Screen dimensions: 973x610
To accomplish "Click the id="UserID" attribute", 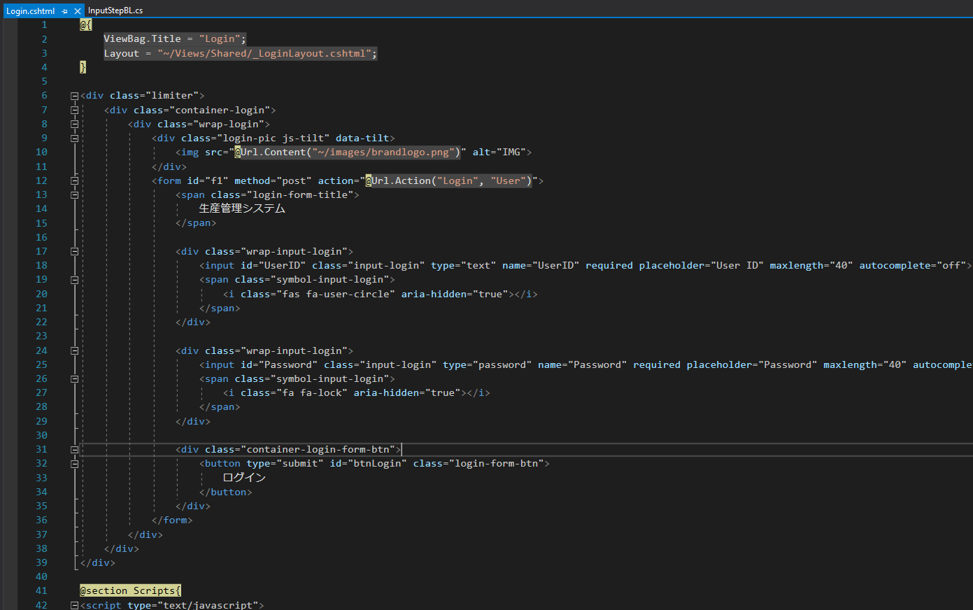I will [x=274, y=265].
